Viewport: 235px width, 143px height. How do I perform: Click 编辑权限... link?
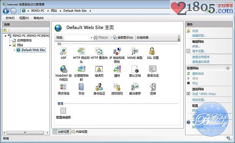click(199, 36)
